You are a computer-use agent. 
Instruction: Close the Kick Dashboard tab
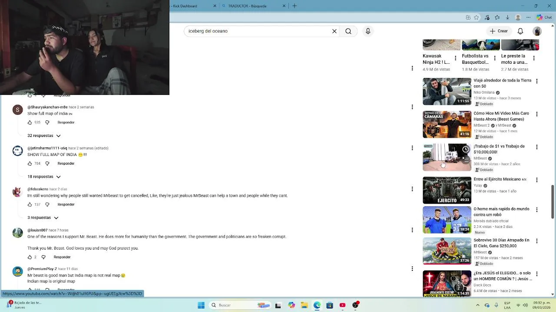coord(215,6)
